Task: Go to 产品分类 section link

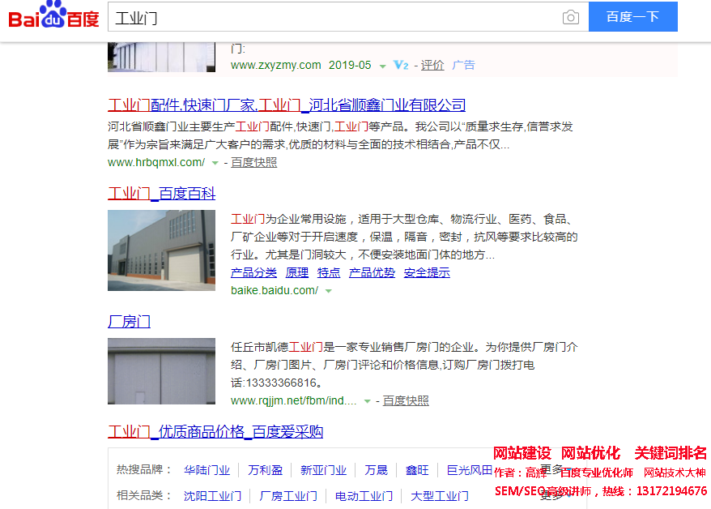Action: click(x=253, y=272)
